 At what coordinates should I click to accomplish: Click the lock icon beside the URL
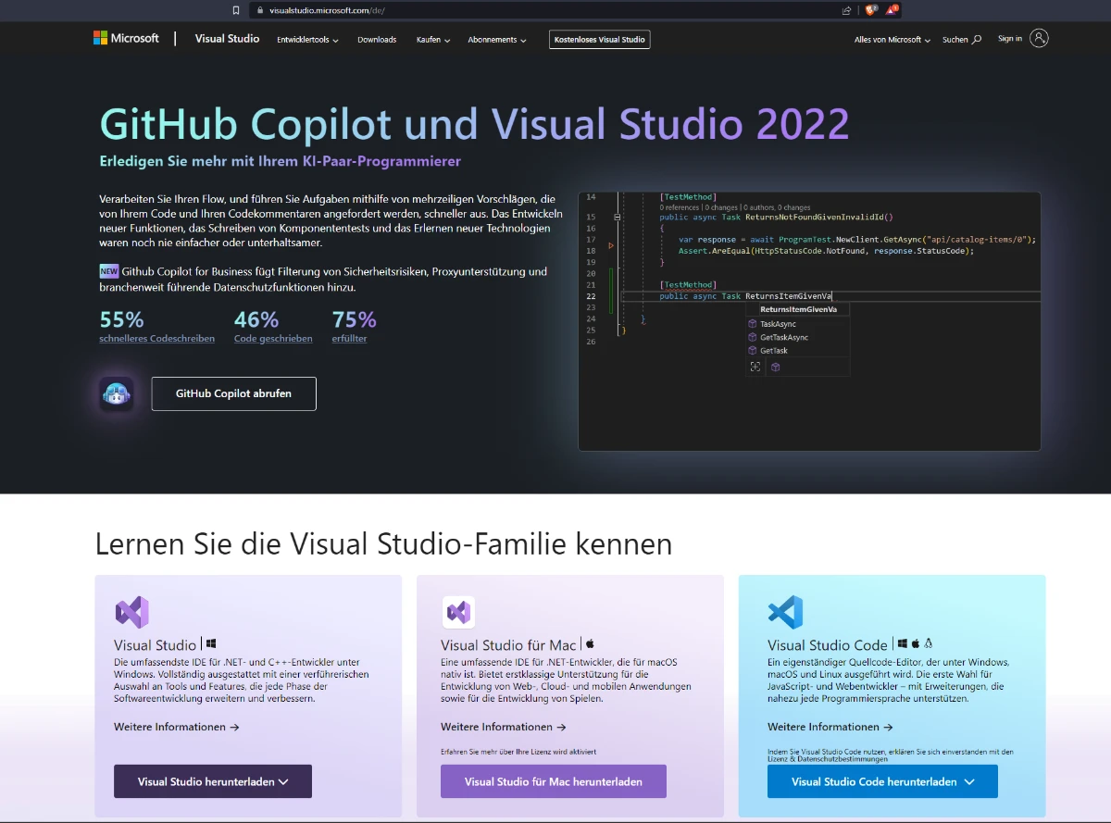click(x=259, y=10)
